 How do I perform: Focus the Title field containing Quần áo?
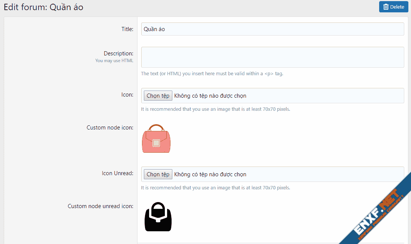tap(272, 29)
